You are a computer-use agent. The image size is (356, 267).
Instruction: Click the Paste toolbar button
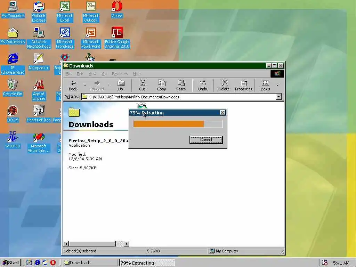point(181,86)
